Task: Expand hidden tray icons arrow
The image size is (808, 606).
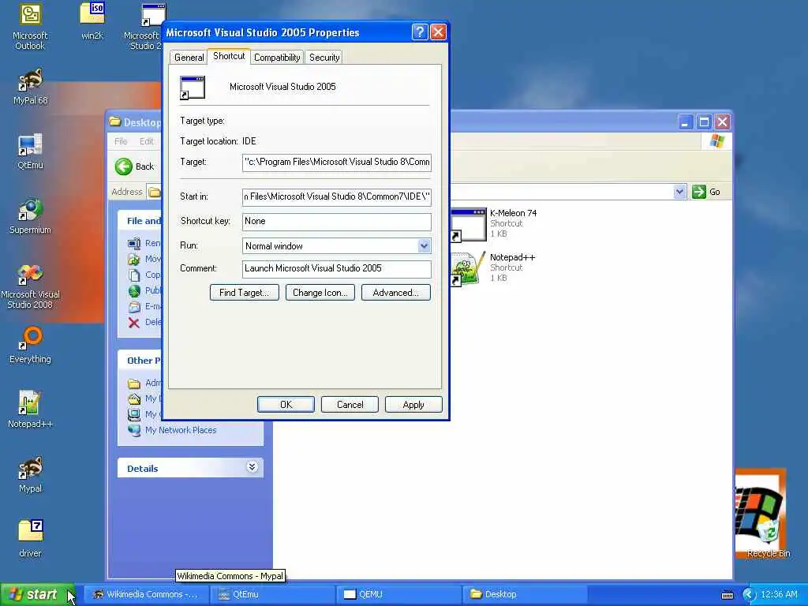Action: click(749, 595)
